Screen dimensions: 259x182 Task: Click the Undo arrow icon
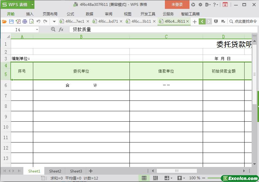[x=38, y=21]
